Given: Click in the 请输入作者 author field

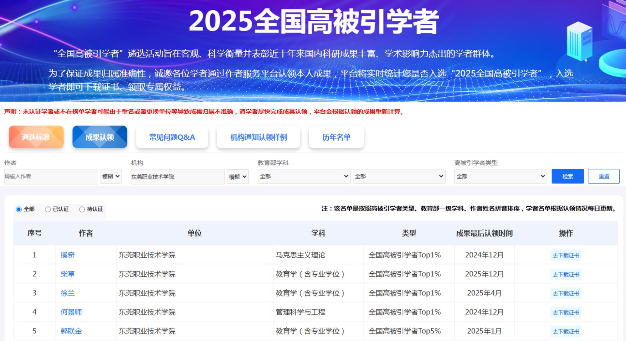Looking at the screenshot, I should pyautogui.click(x=51, y=176).
